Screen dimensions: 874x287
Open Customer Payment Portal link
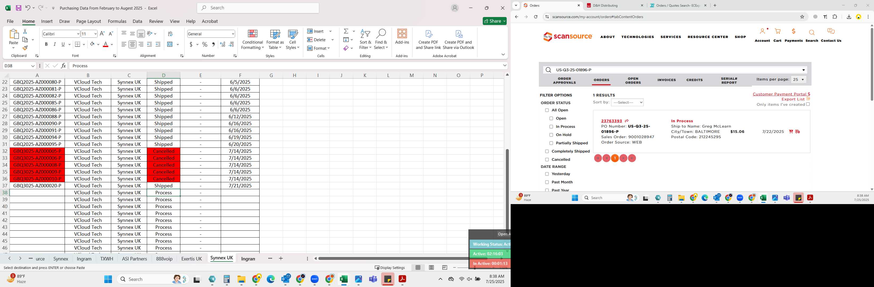click(x=781, y=94)
